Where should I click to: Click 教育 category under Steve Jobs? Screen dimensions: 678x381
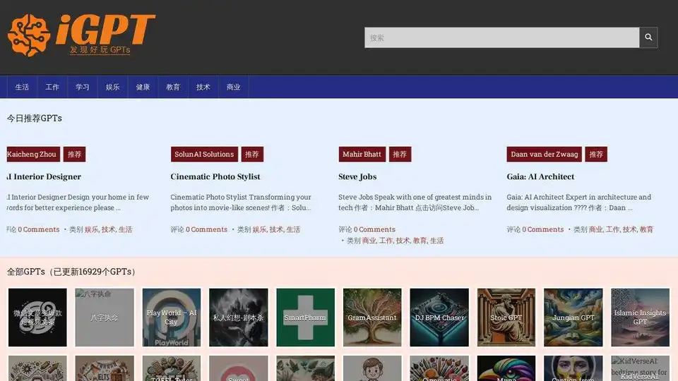click(420, 241)
